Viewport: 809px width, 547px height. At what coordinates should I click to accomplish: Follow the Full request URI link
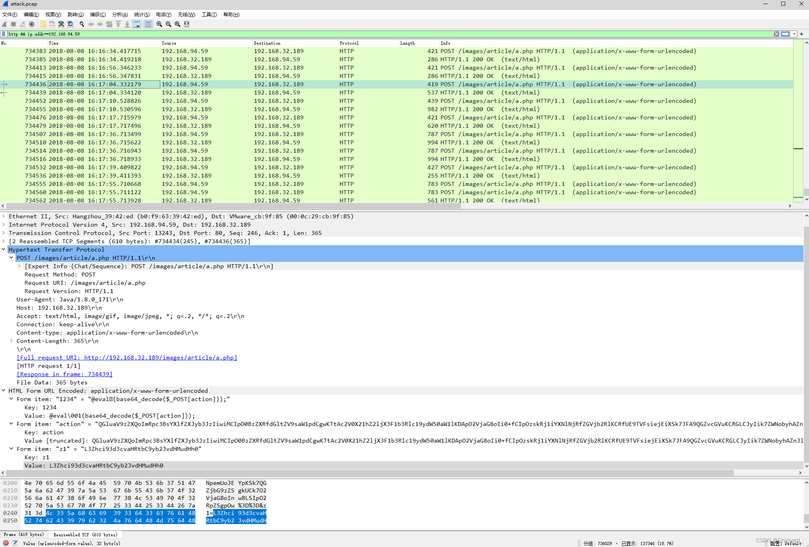coord(127,358)
